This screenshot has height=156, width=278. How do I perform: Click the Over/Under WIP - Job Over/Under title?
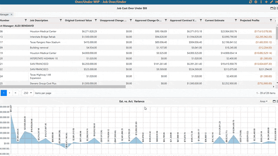101,2
